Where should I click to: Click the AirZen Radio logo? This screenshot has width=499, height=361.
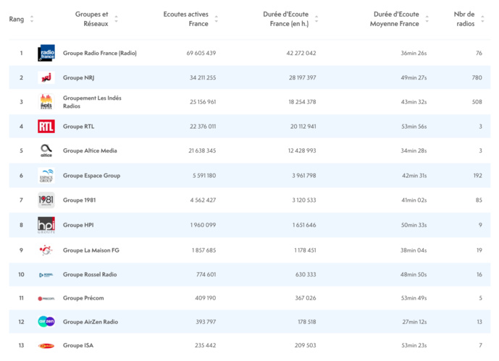pyautogui.click(x=46, y=322)
